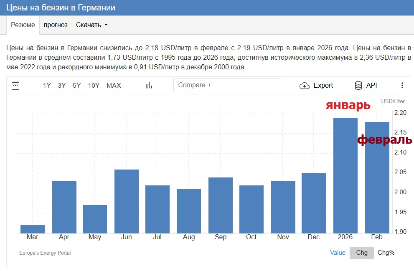Click the 2026 January bar

[345, 175]
